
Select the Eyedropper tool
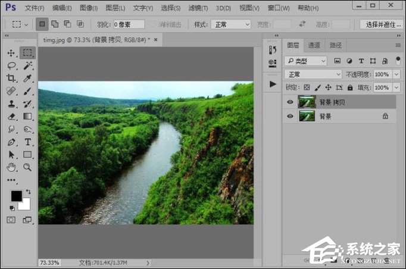click(x=27, y=78)
